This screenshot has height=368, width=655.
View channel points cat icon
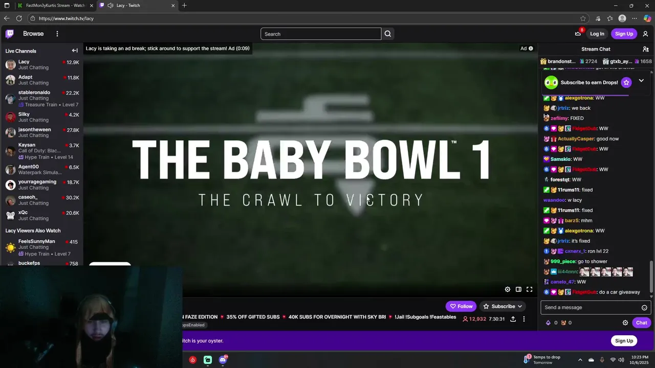pos(563,323)
